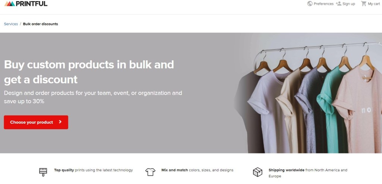Open My cart
This screenshot has height=184, width=382.
point(370,4)
